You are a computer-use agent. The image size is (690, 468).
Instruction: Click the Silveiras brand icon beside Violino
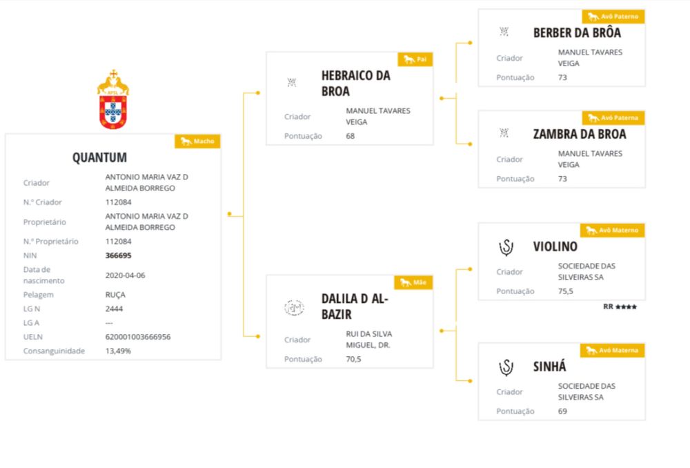tap(506, 247)
